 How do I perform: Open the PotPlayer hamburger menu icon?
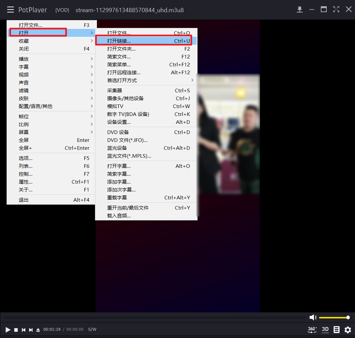tap(11, 10)
